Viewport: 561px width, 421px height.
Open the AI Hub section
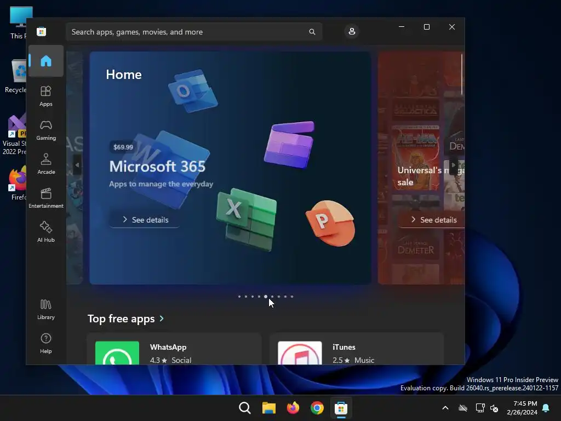46,232
